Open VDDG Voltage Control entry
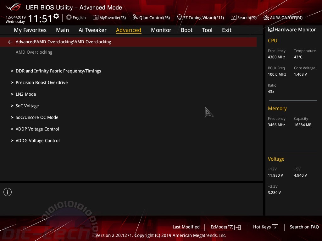The image size is (322, 241). pos(38,141)
